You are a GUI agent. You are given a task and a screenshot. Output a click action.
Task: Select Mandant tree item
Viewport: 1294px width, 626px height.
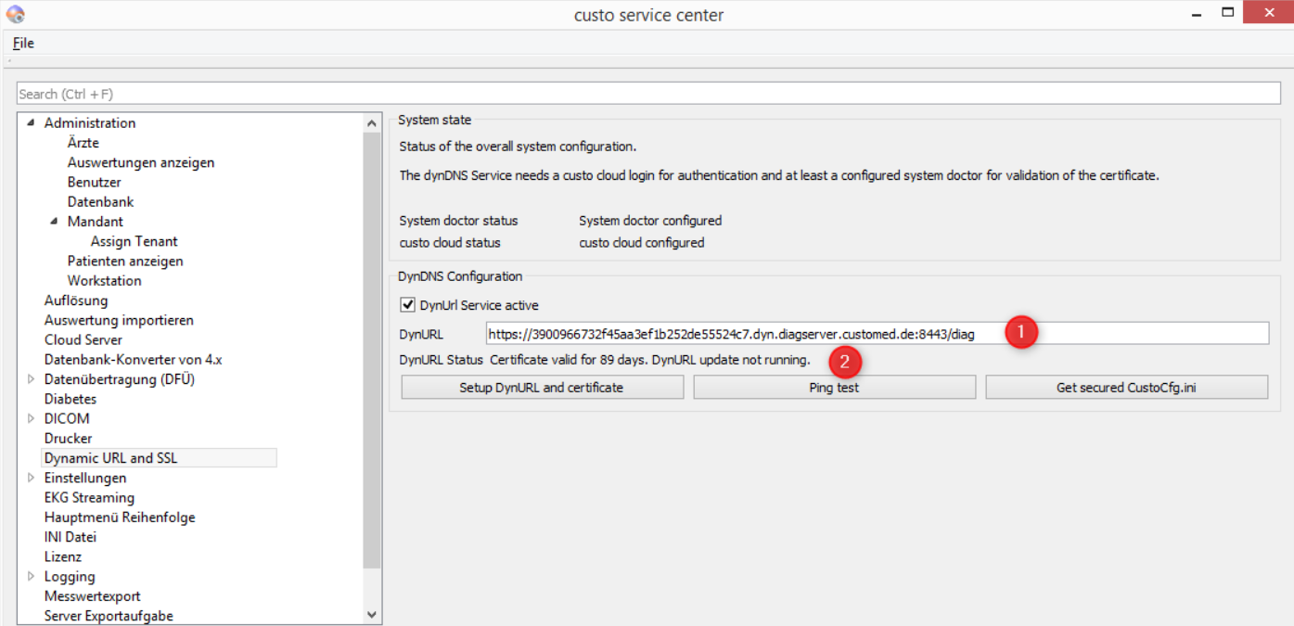(96, 222)
